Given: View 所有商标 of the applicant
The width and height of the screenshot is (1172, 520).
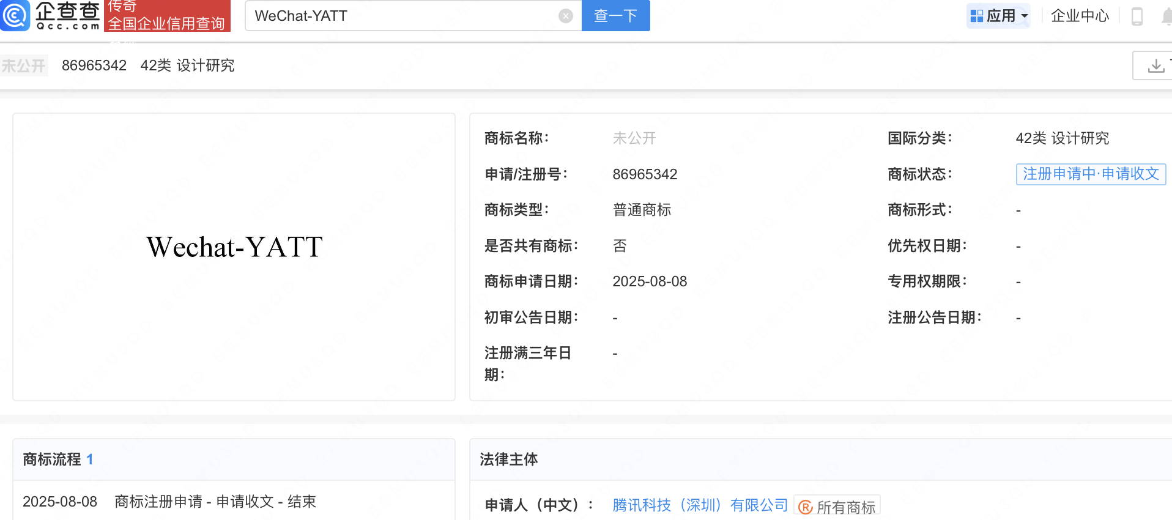Looking at the screenshot, I should (845, 507).
